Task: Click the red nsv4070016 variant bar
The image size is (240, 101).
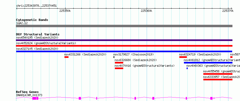Action: (119, 68)
